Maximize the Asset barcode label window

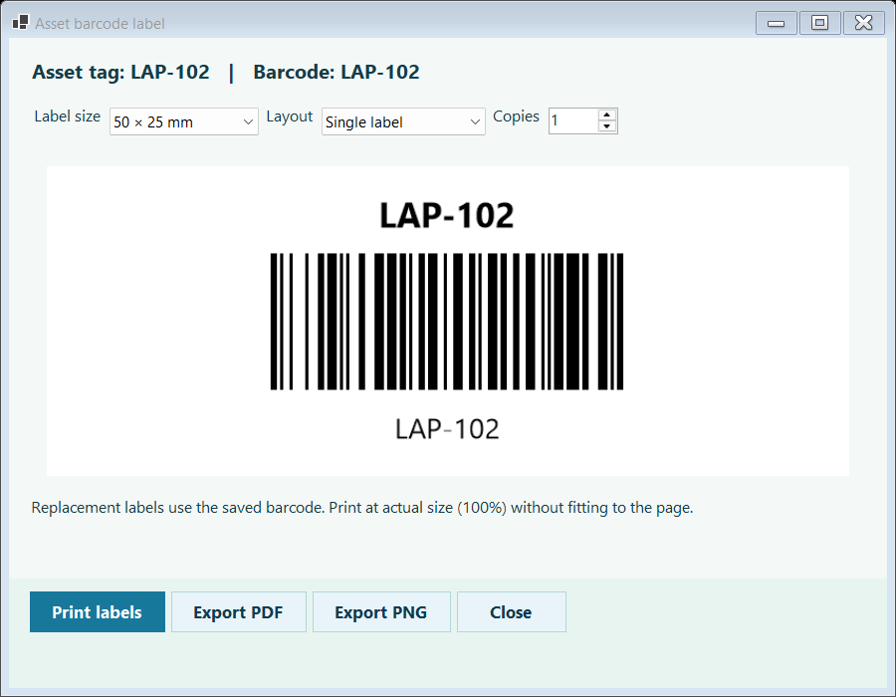(820, 23)
